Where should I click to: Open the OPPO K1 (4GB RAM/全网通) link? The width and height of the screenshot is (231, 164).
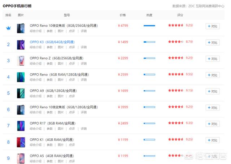coord(52,140)
